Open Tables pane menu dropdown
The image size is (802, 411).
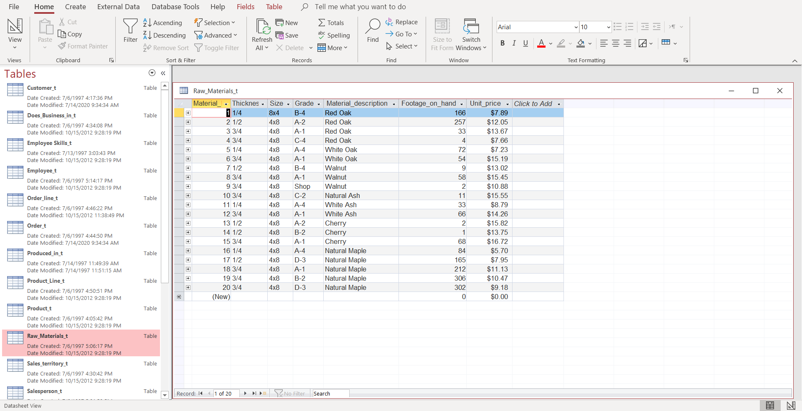click(152, 73)
